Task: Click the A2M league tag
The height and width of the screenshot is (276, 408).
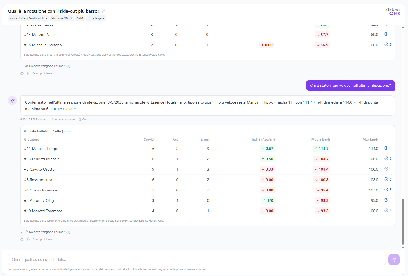Action: [80, 18]
